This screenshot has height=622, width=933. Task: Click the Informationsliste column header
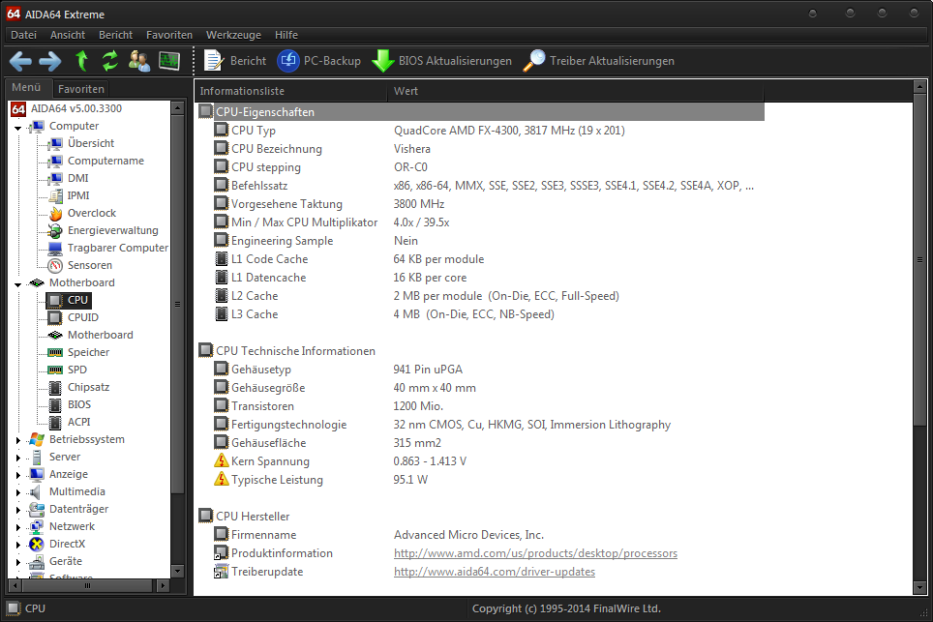click(x=291, y=91)
